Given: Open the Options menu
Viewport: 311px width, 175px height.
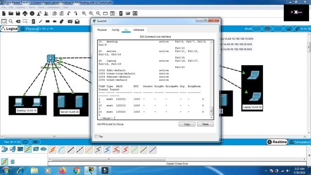Looking at the screenshot, I should [x=20, y=7].
